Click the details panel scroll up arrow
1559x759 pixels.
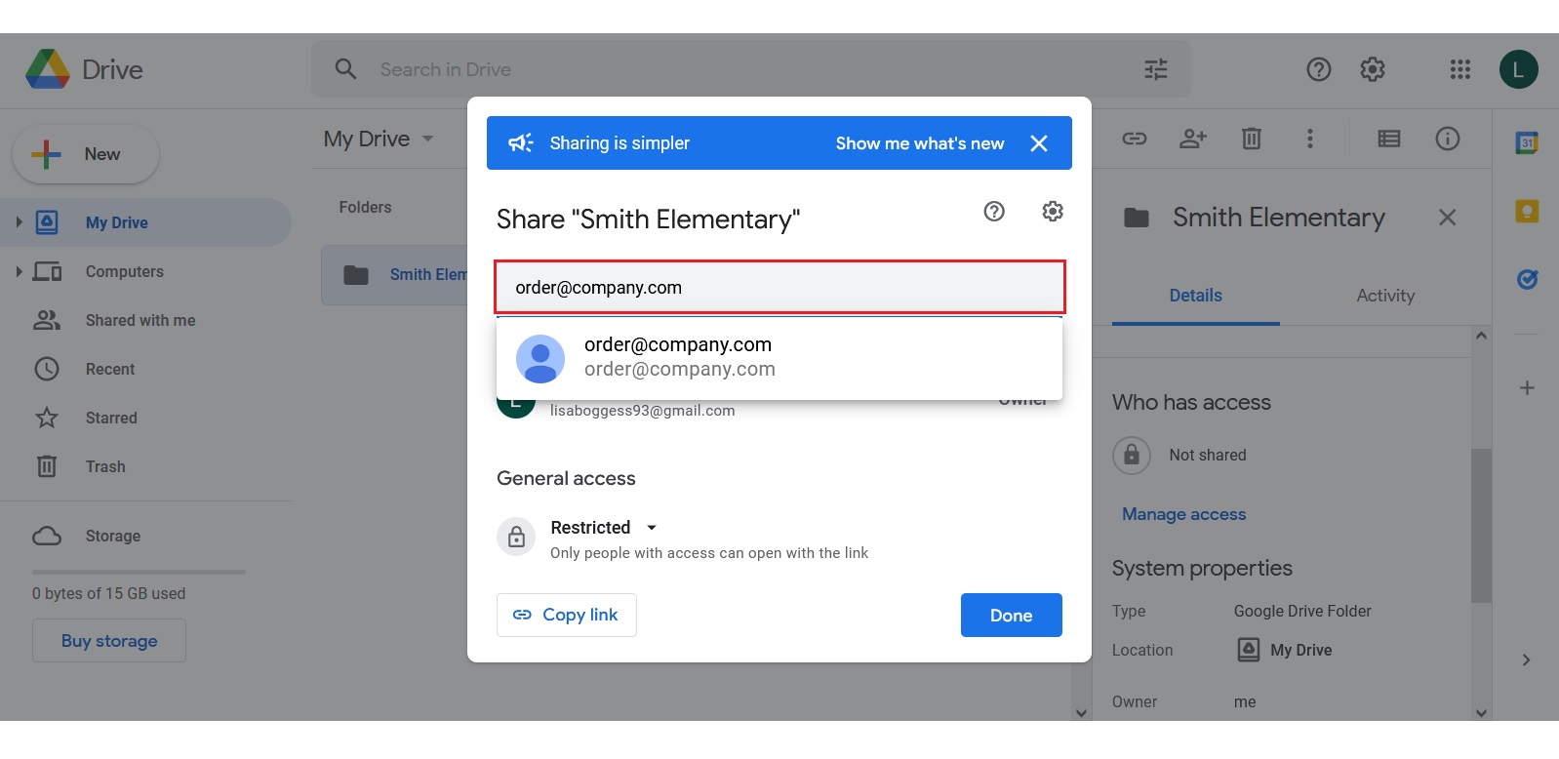tap(1481, 336)
